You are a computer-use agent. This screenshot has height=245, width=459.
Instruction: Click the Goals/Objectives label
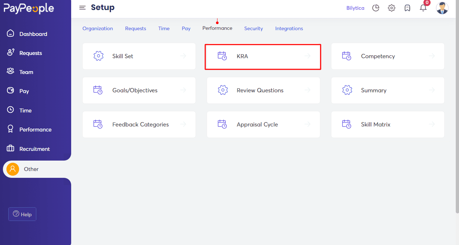[x=135, y=90]
